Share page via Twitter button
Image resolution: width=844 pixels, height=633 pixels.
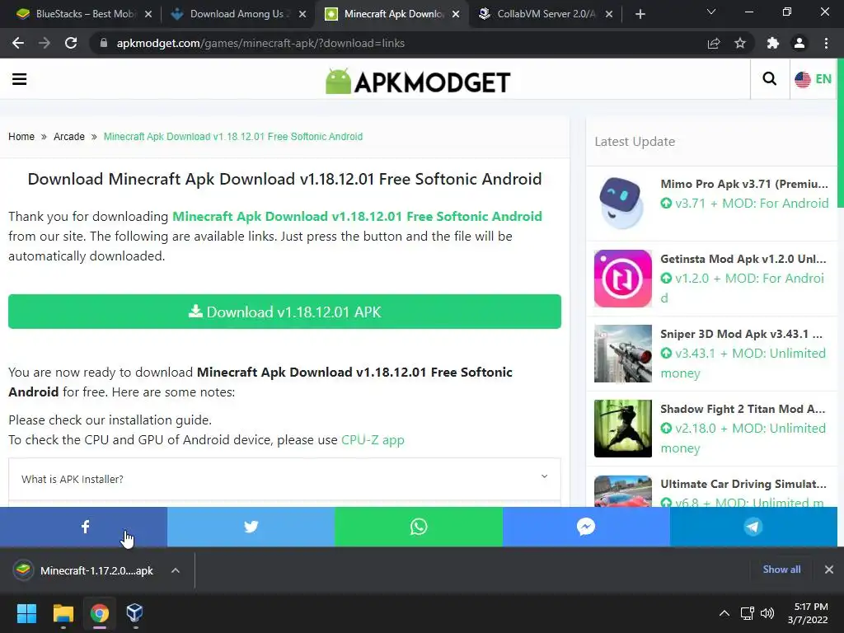[251, 527]
